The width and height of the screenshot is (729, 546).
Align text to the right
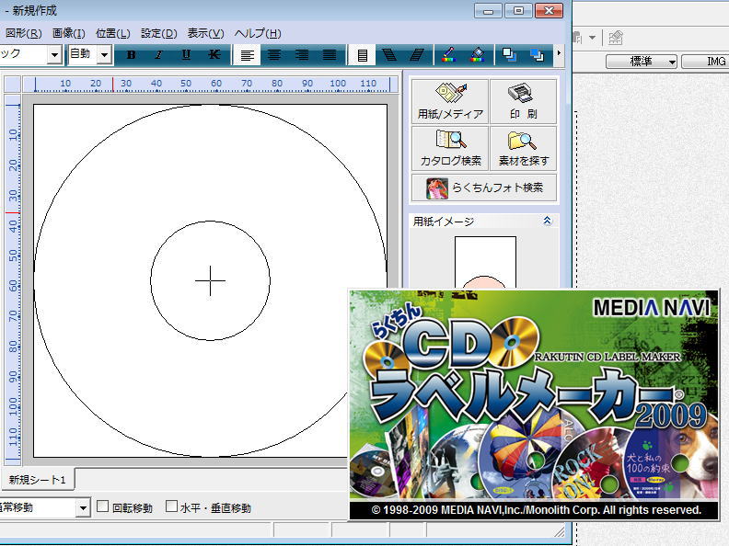[x=302, y=55]
